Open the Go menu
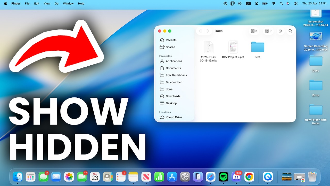 pyautogui.click(x=56, y=4)
